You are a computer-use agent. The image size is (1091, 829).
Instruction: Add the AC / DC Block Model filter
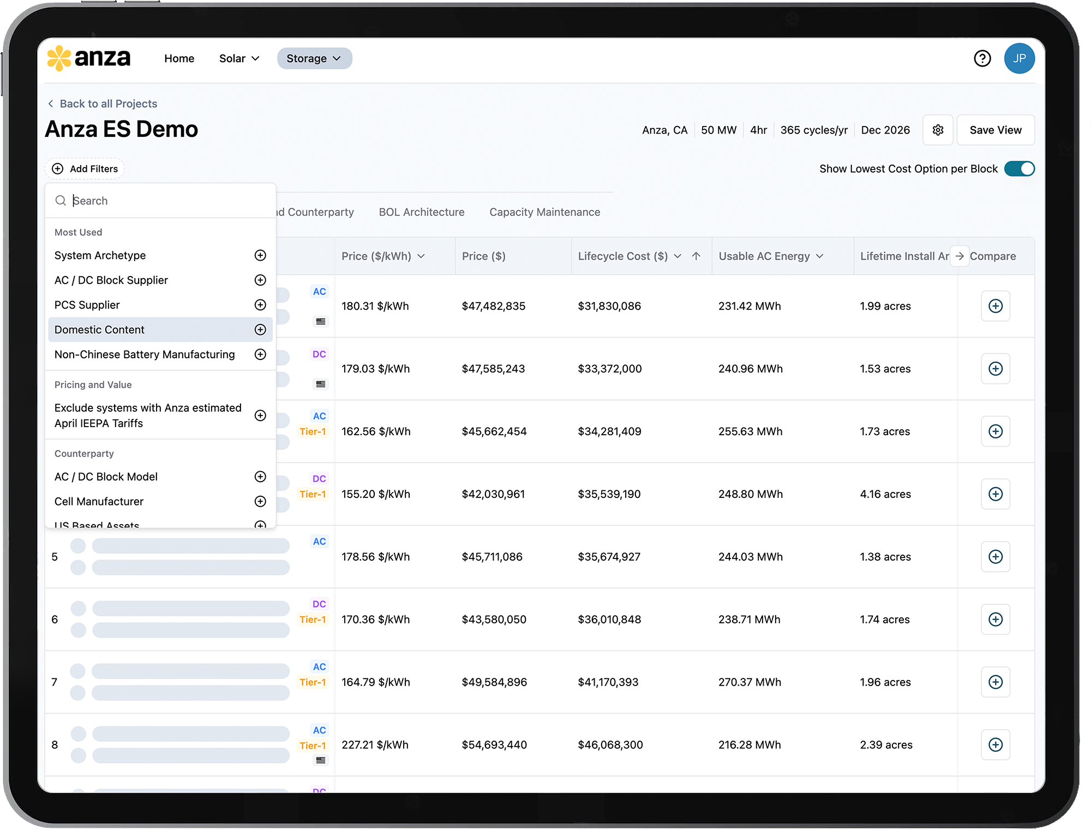point(260,477)
